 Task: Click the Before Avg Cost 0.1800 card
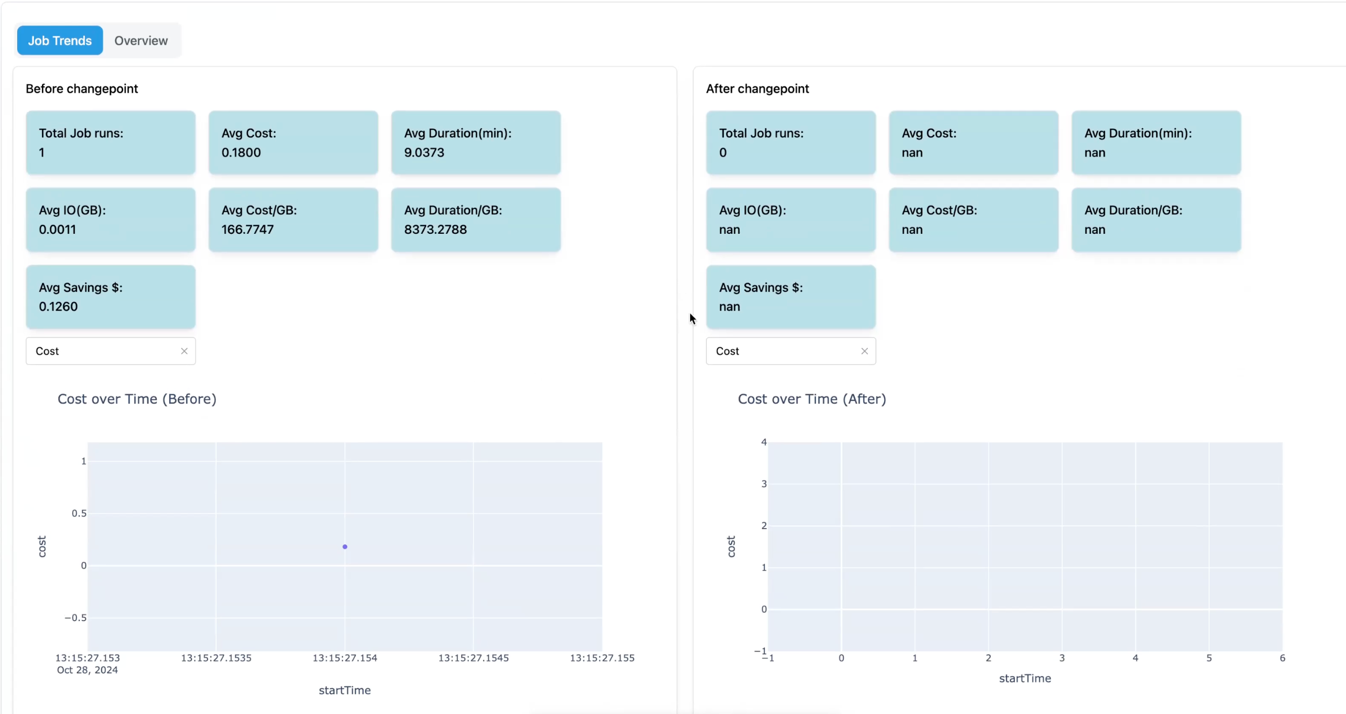[293, 143]
